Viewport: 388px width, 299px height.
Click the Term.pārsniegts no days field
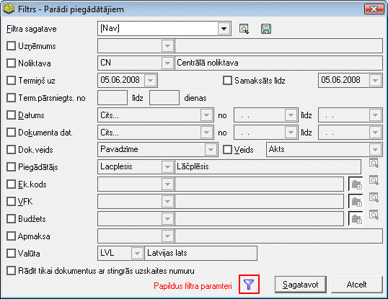[113, 97]
